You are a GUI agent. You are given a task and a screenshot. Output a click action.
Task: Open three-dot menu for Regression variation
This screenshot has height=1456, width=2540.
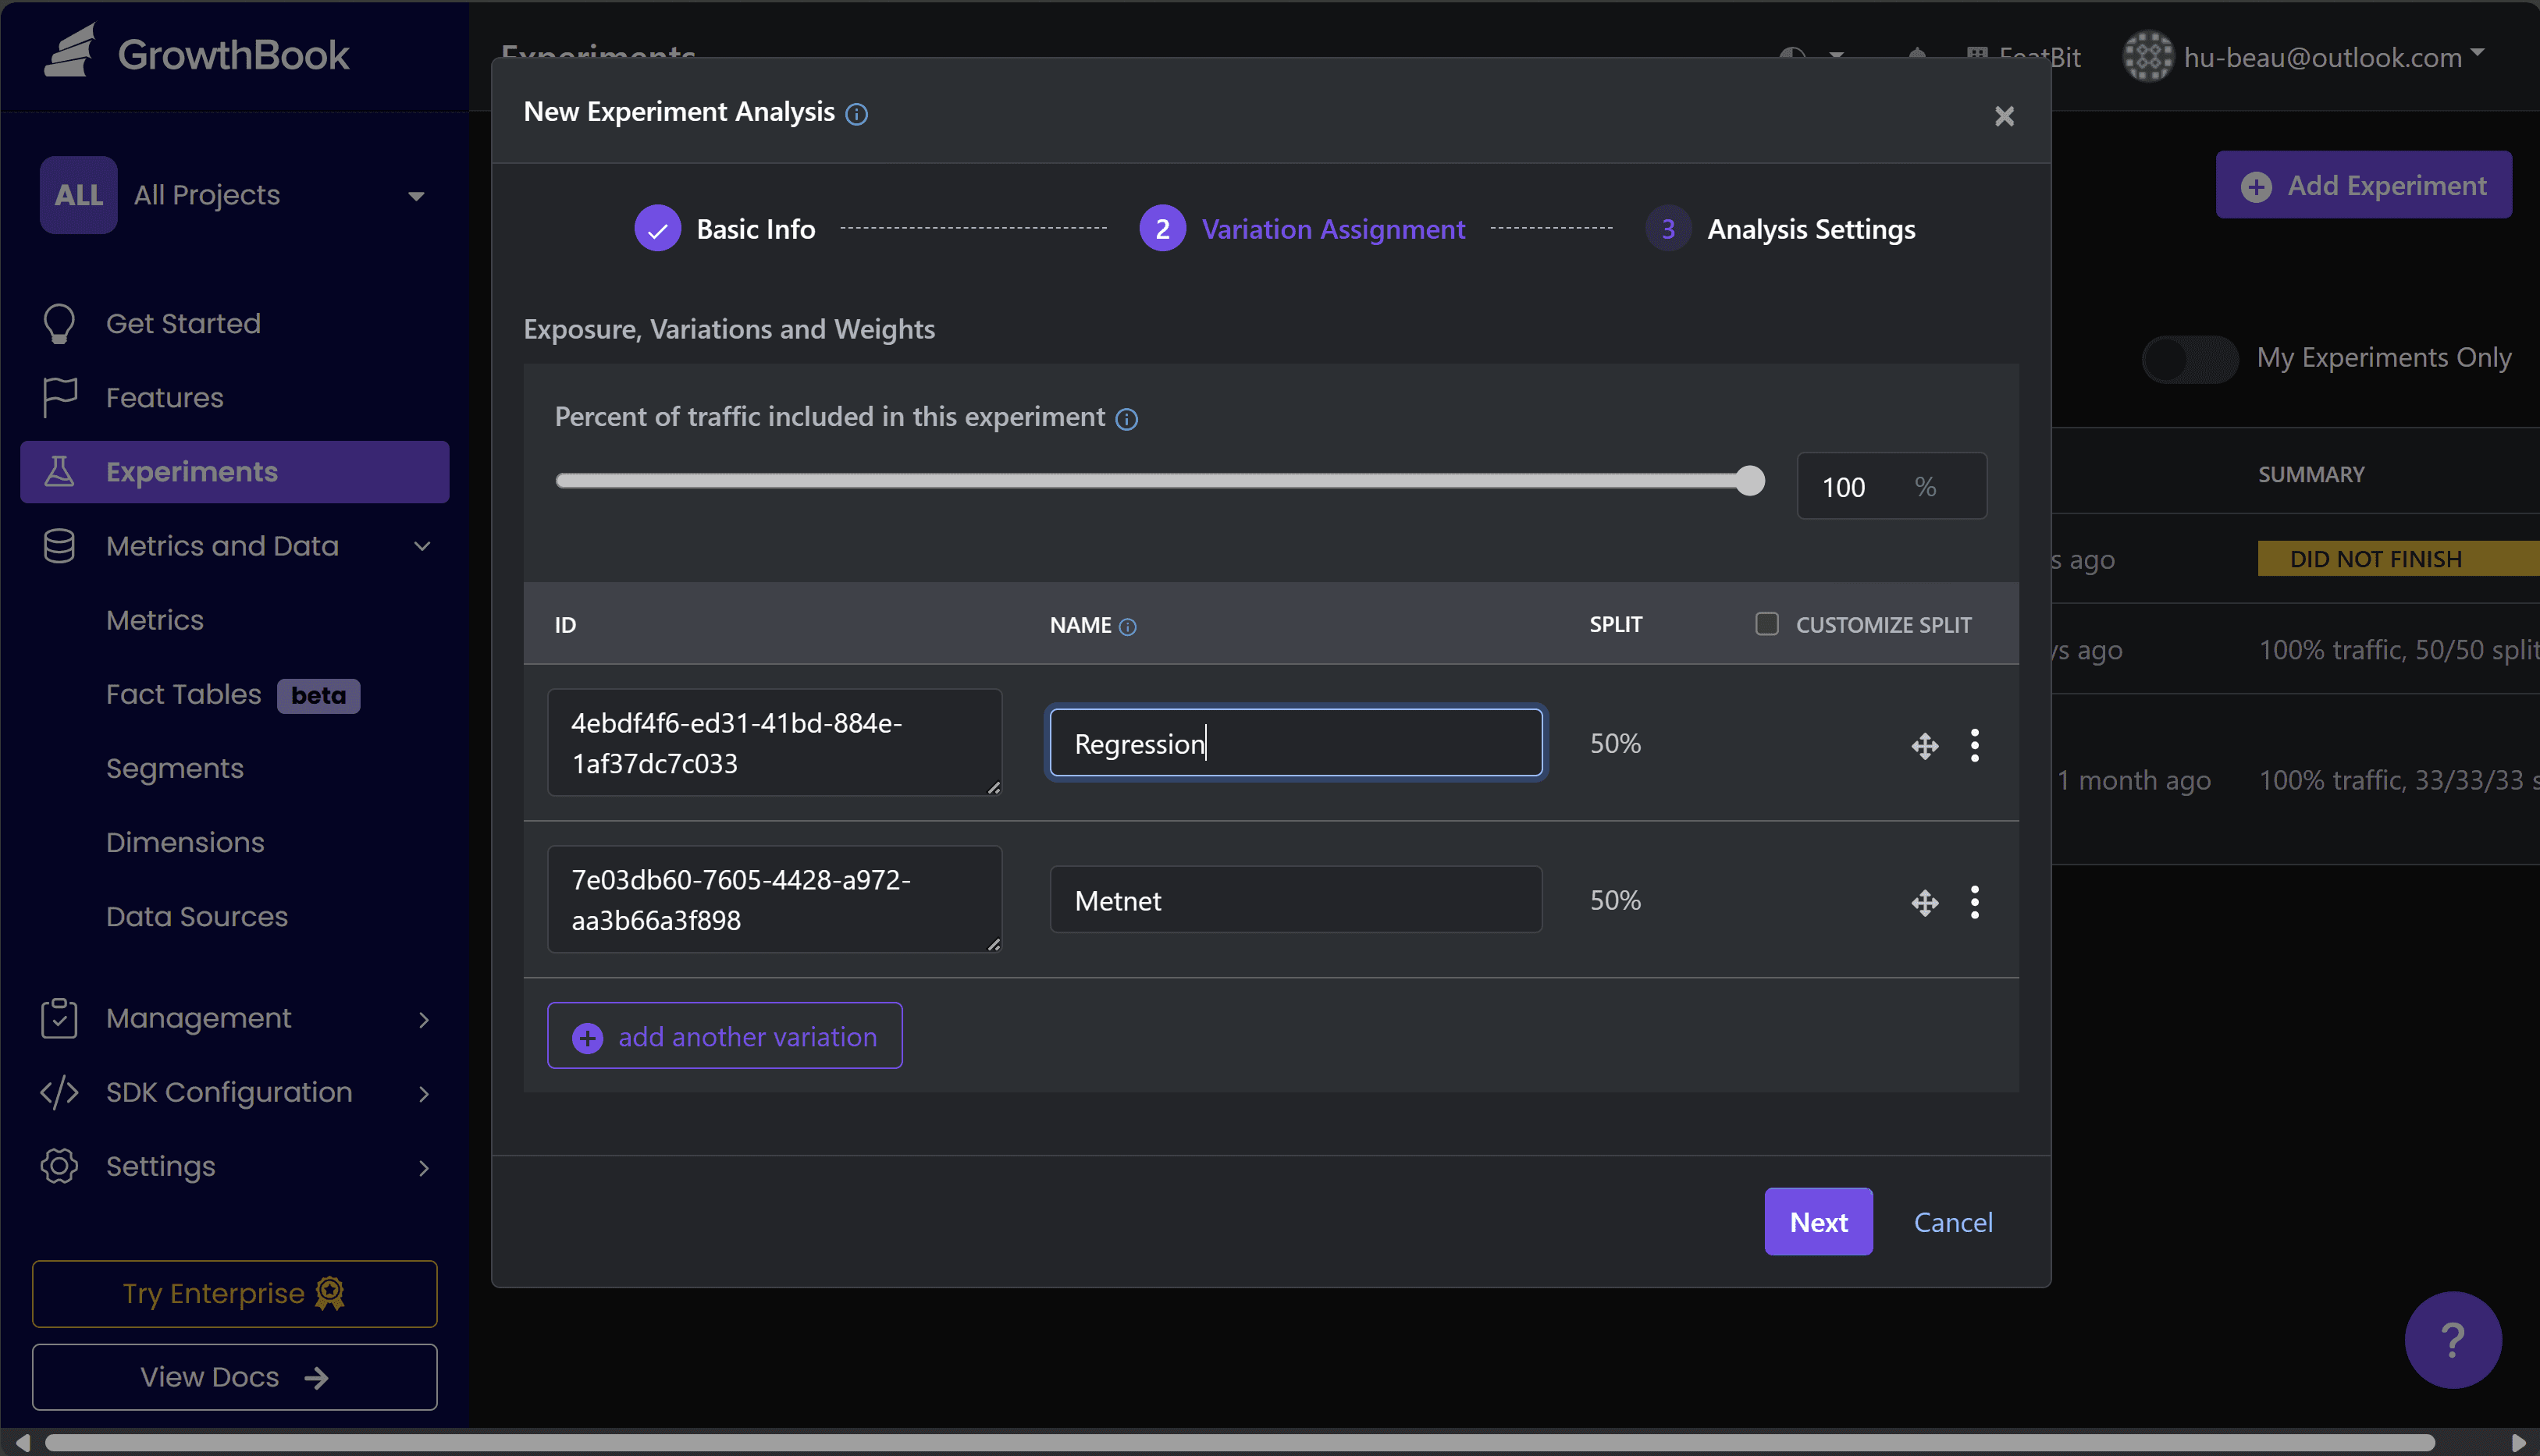(1974, 745)
